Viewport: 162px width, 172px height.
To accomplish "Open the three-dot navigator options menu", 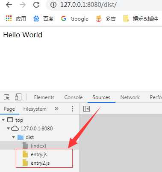I will pos(72,109).
